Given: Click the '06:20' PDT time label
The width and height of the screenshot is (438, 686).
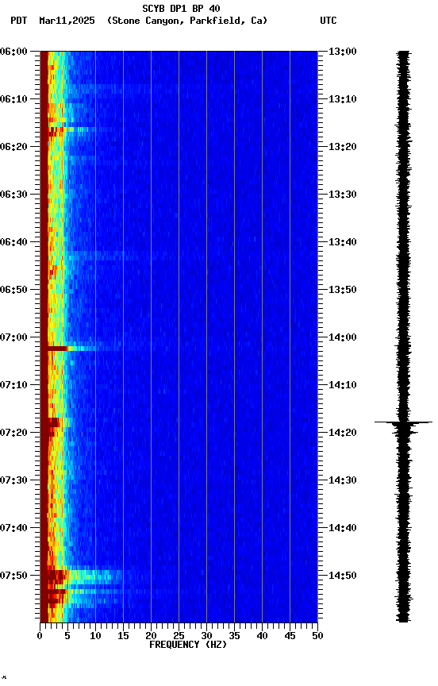Looking at the screenshot, I should (x=13, y=147).
